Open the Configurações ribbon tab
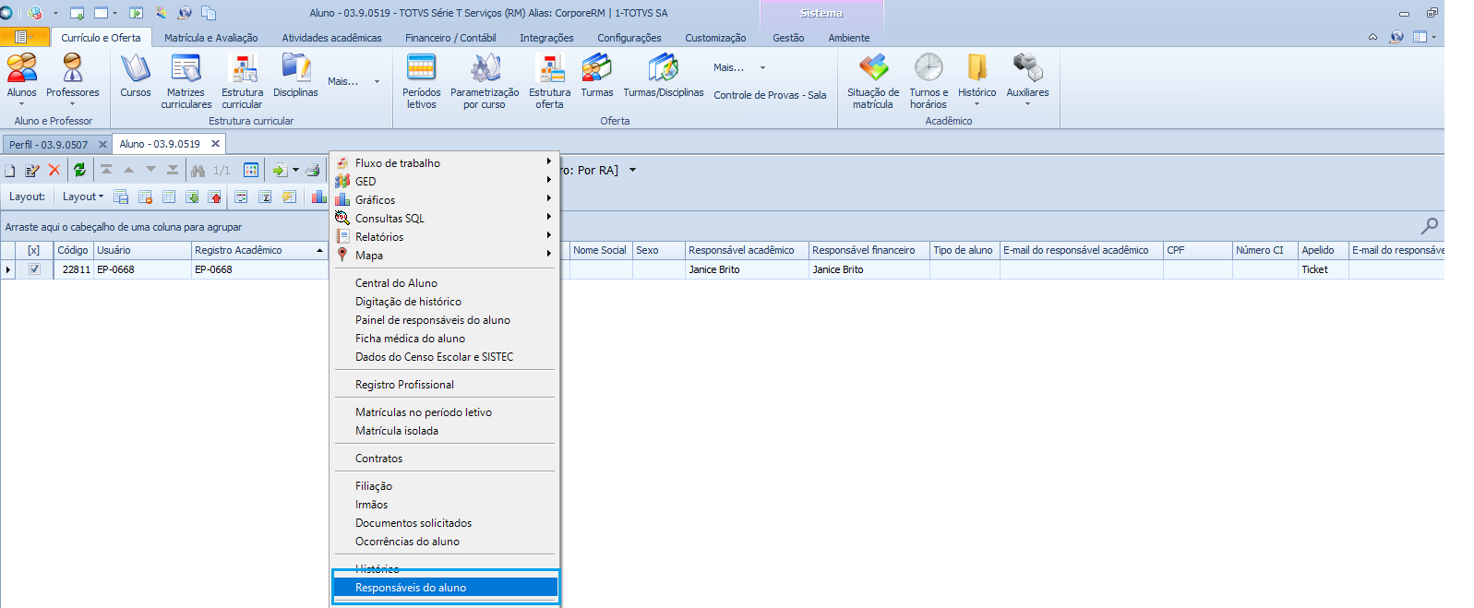 coord(629,38)
